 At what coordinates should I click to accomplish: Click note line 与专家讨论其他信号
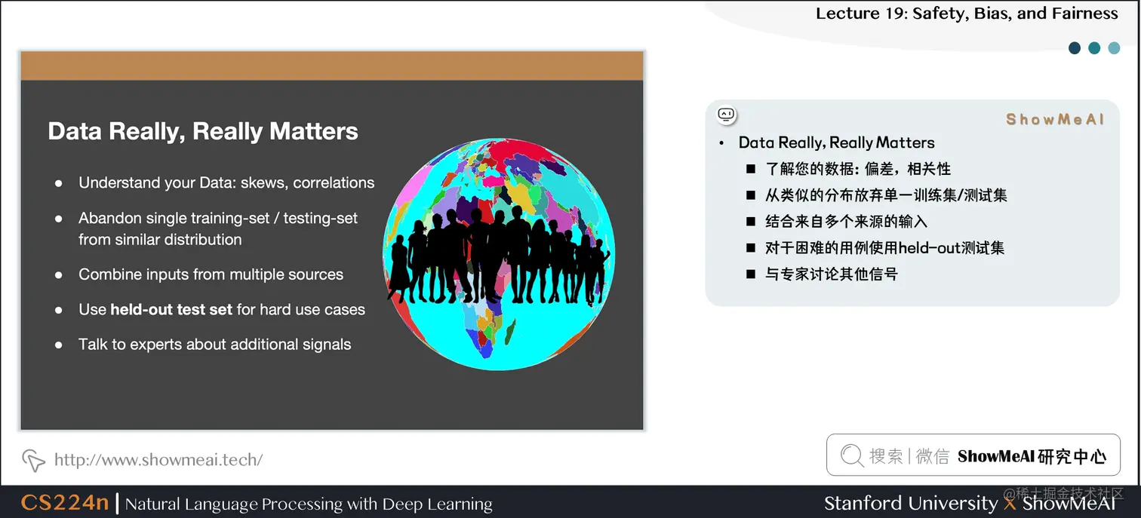(832, 274)
